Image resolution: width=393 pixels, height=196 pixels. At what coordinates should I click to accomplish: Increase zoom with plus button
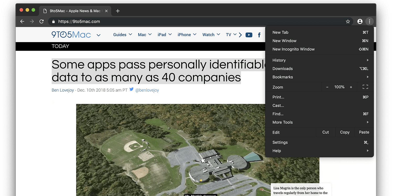click(x=351, y=87)
